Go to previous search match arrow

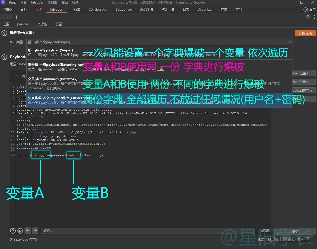pyautogui.click(x=28, y=231)
